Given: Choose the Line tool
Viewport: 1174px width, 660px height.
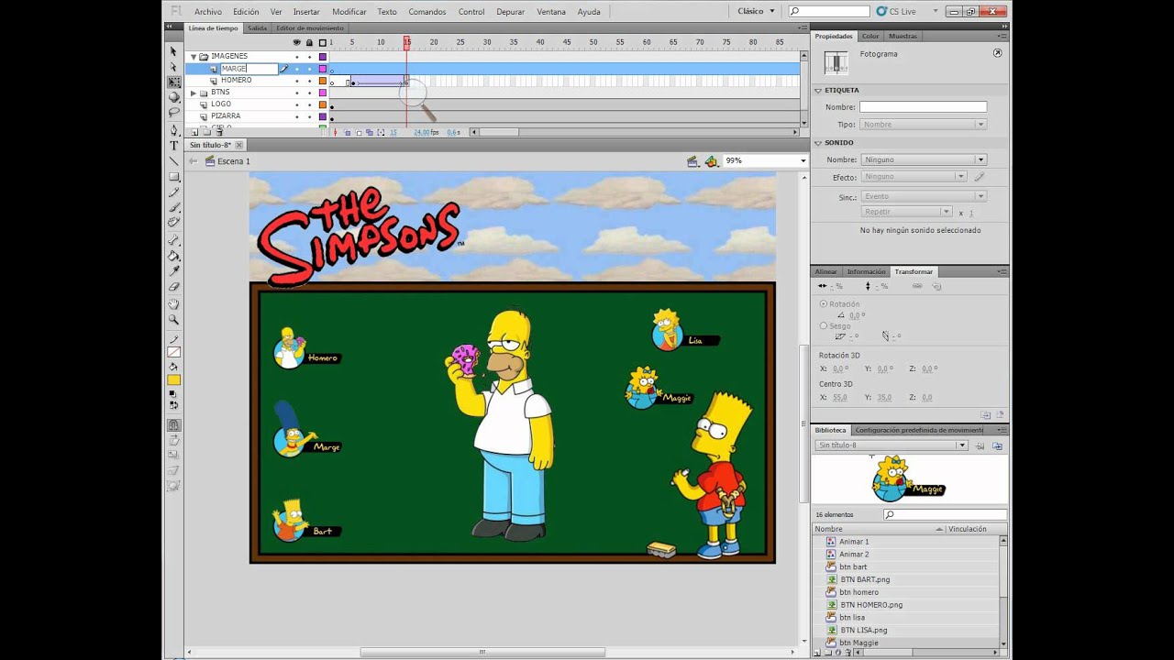Looking at the screenshot, I should pos(173,161).
